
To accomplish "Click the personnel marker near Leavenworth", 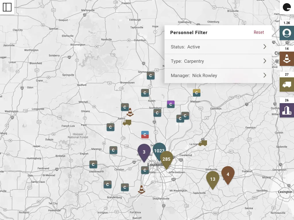I will click(93, 164).
